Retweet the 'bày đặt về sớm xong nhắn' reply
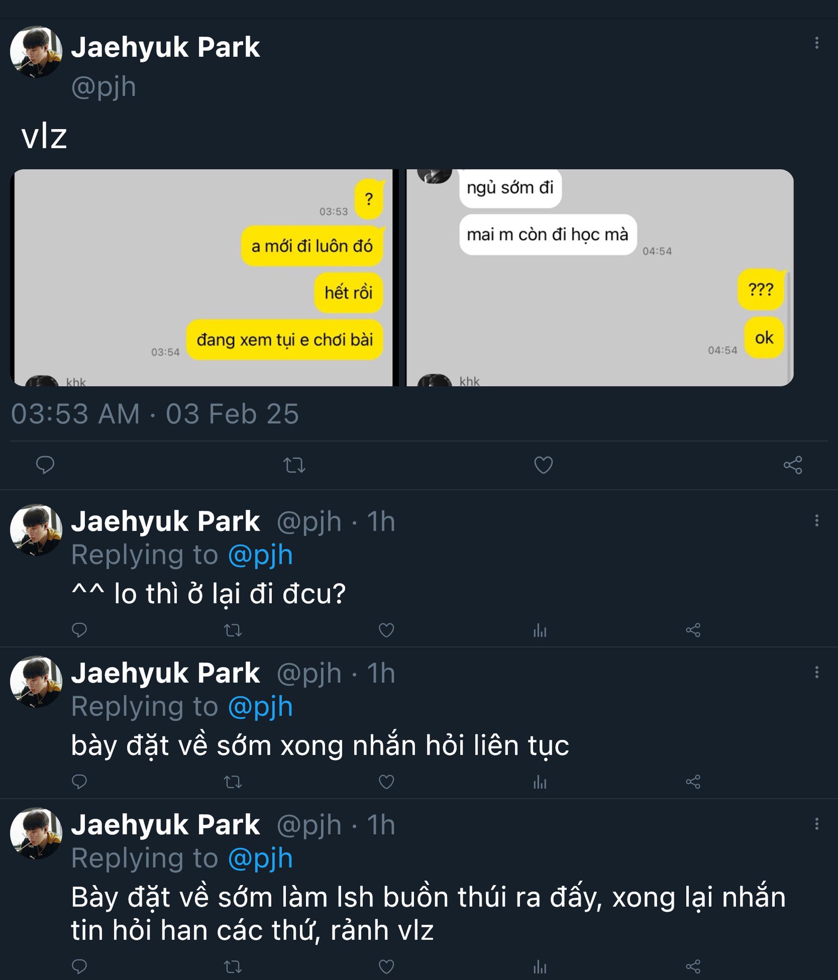Image resolution: width=838 pixels, height=980 pixels. tap(233, 782)
